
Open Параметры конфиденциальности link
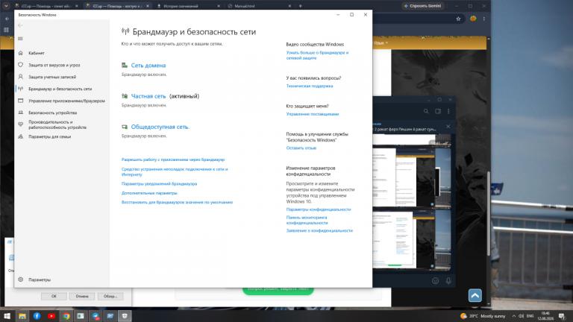pos(319,209)
